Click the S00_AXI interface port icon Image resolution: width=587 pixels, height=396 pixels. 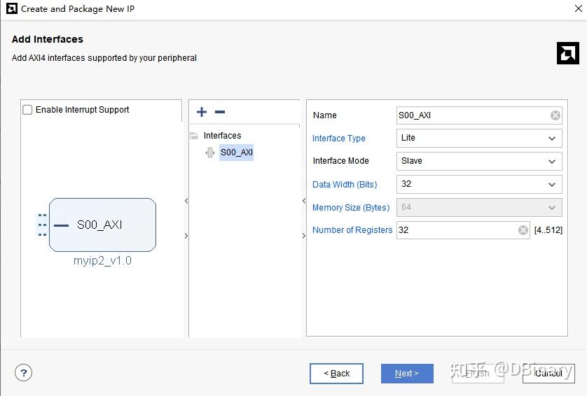(x=210, y=153)
